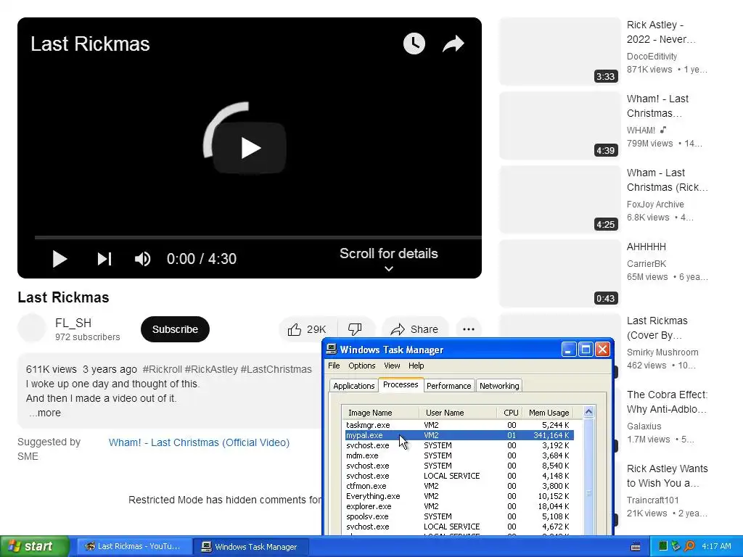Open the Help menu in Task Manager
Viewport: 743px width, 557px height.
tap(416, 366)
